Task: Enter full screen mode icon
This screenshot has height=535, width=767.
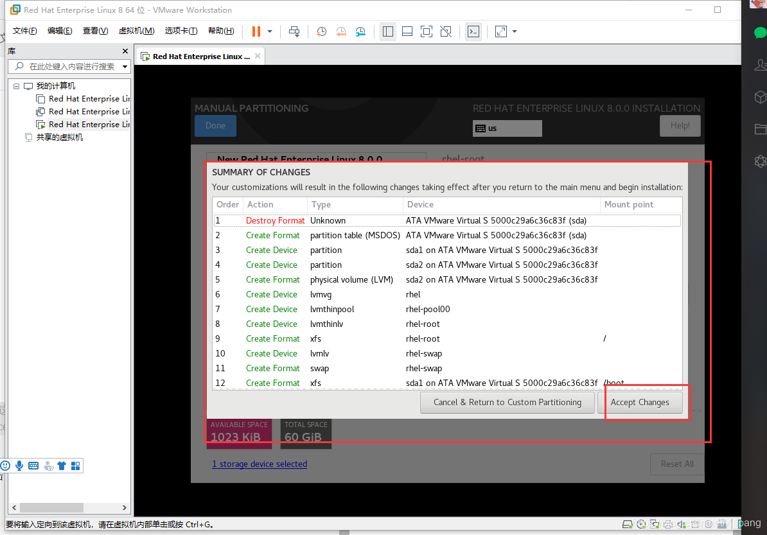Action: coord(427,31)
